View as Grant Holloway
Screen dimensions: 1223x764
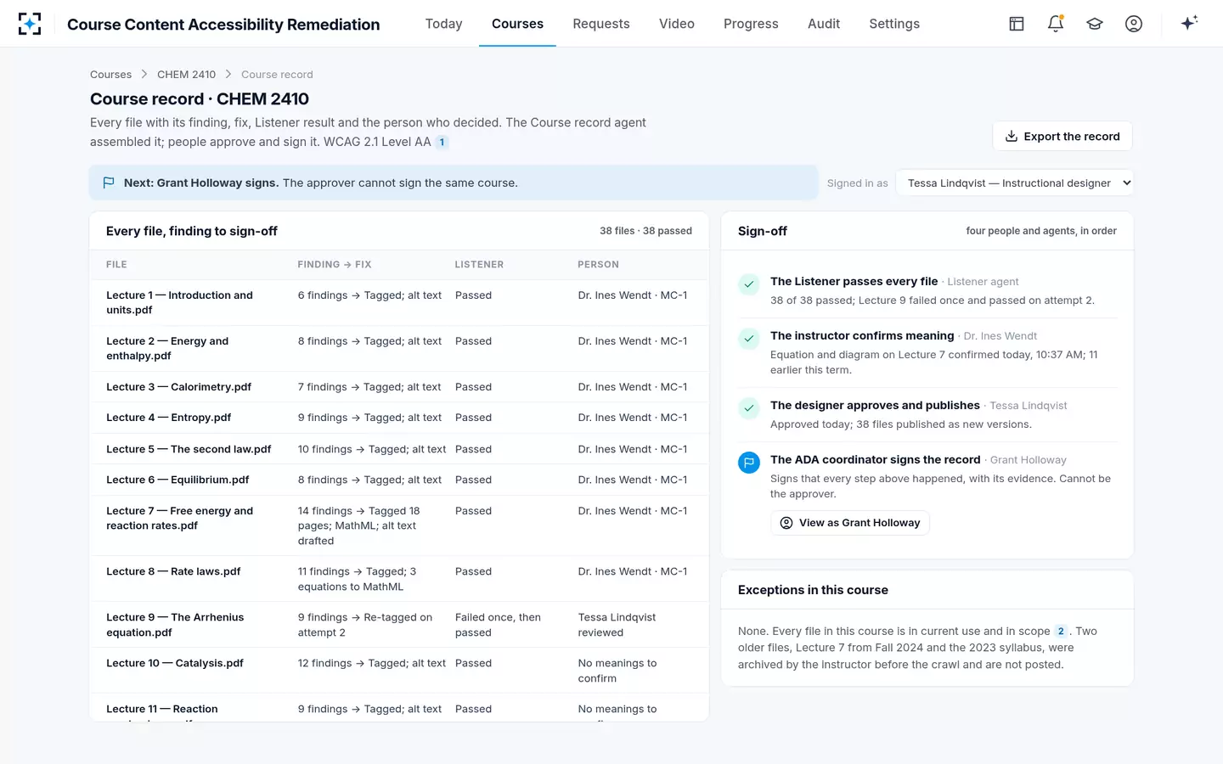(850, 523)
